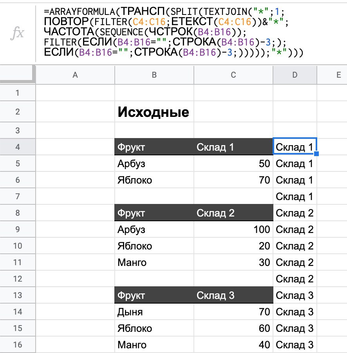Click 'Дыня' in row 14
Screen dimensions: 347x353
click(154, 311)
